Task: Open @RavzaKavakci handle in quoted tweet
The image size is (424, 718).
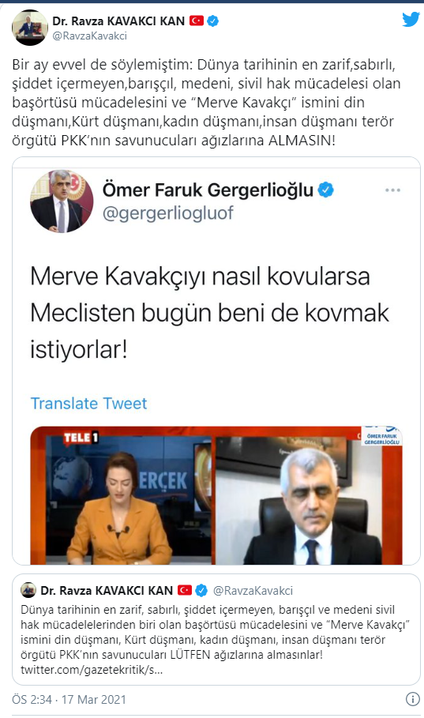Action: coord(253,591)
